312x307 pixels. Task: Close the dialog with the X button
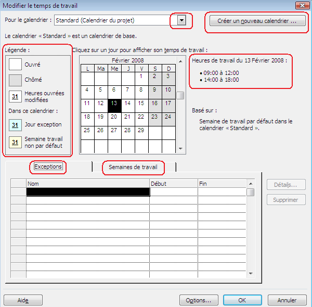click(x=301, y=5)
